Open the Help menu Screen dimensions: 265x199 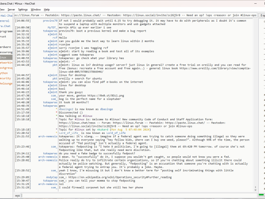click(x=47, y=9)
